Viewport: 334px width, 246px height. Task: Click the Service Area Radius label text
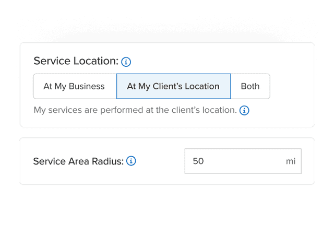tap(78, 161)
